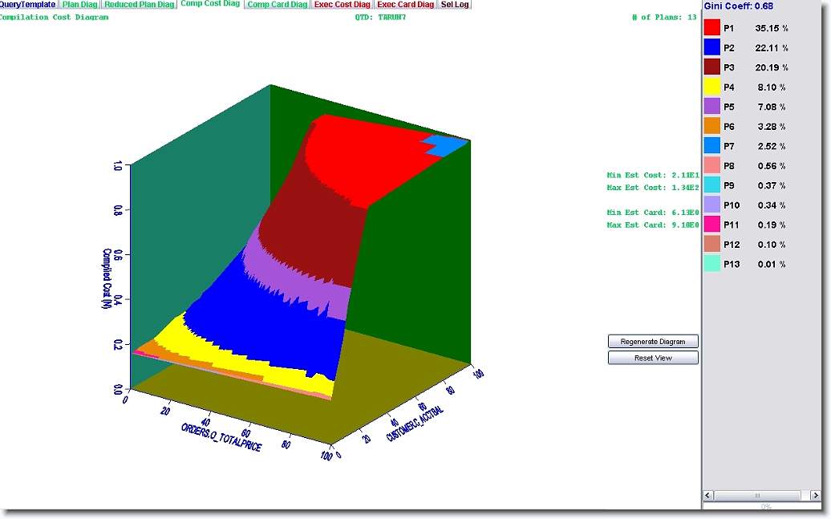This screenshot has width=831, height=519.
Task: Select the blue P2 legend swatch
Action: pos(712,48)
